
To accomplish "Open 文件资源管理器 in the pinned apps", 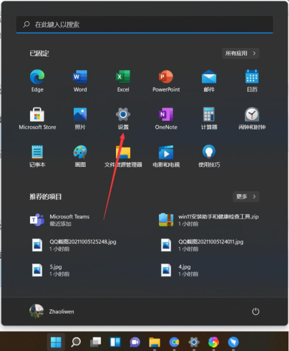I will click(x=123, y=156).
